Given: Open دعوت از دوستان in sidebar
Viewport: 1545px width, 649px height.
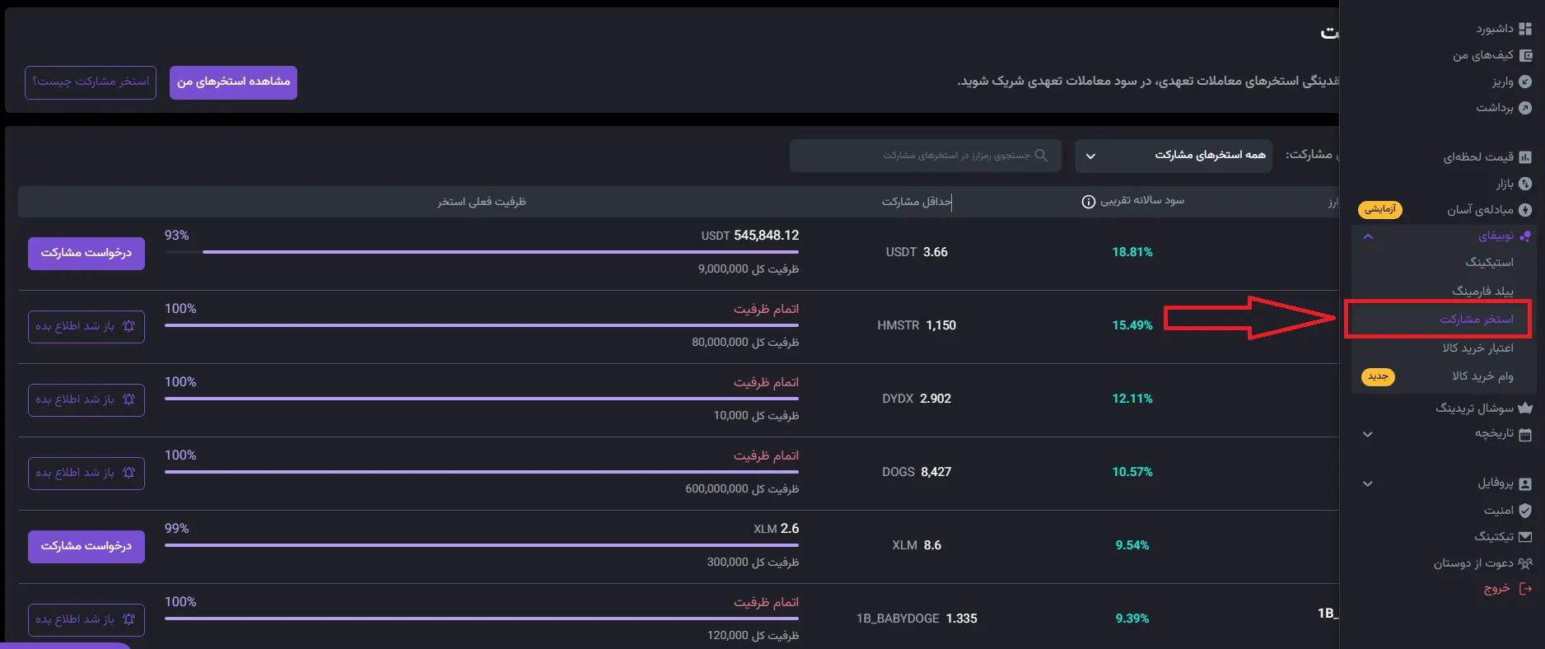Looking at the screenshot, I should coord(1473,563).
